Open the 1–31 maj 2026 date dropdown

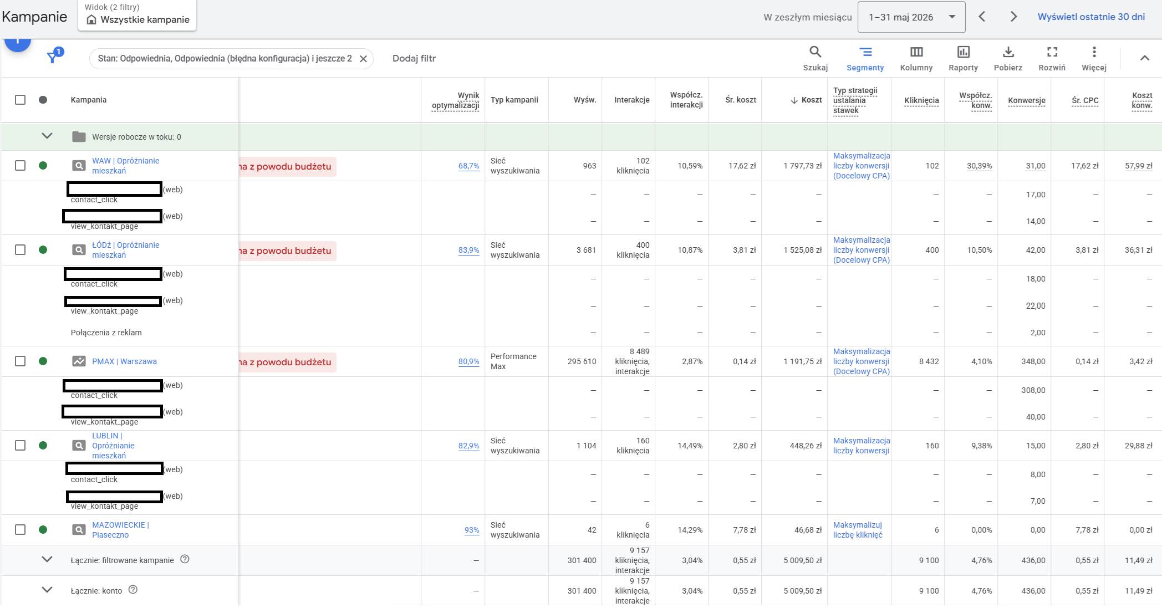coord(911,17)
